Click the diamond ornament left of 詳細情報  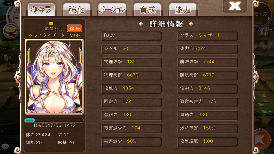click(x=141, y=24)
